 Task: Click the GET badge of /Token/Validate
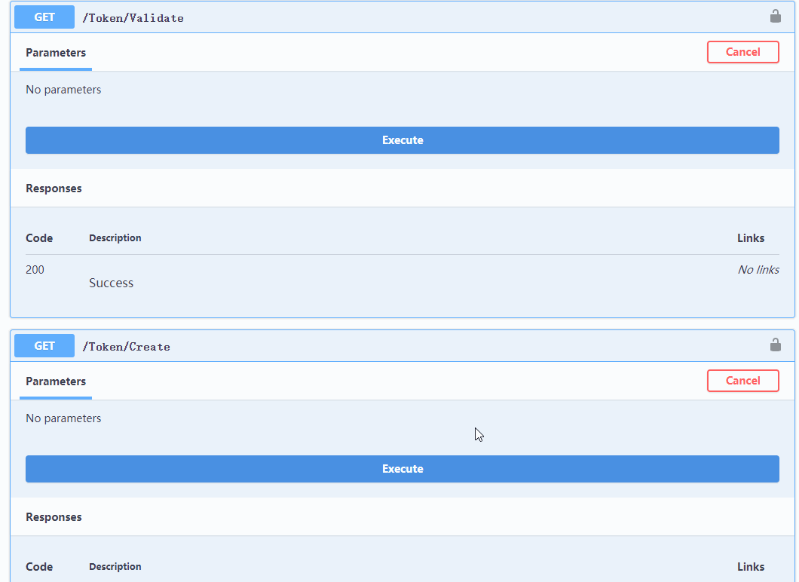pyautogui.click(x=44, y=17)
